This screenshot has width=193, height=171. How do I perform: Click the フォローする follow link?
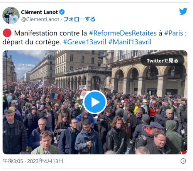click(80, 19)
